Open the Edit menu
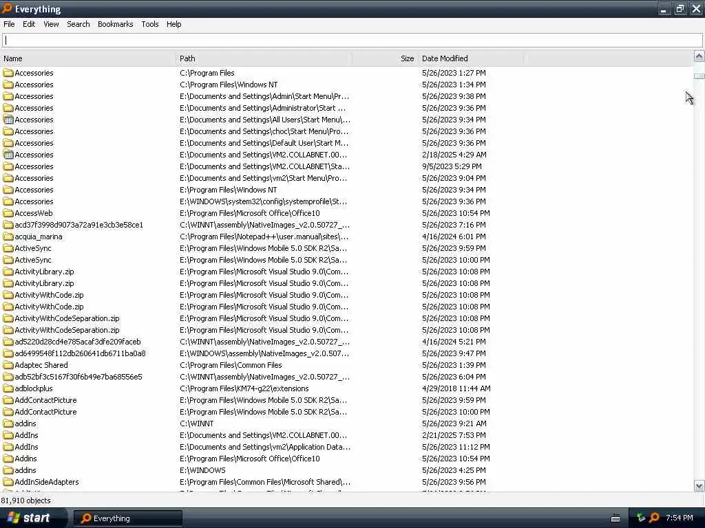Viewport: 705px width, 528px height. pos(29,24)
